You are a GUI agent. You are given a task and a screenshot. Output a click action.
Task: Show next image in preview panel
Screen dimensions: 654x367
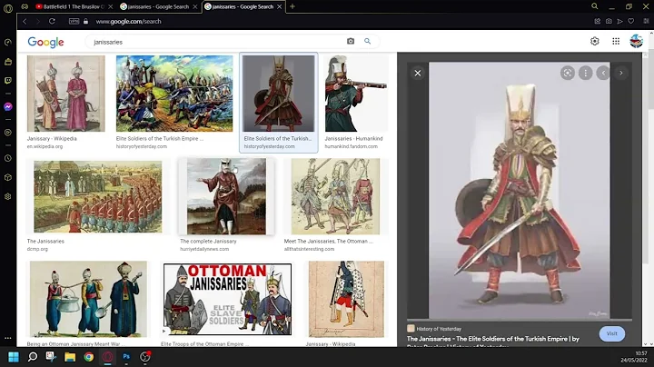point(621,73)
